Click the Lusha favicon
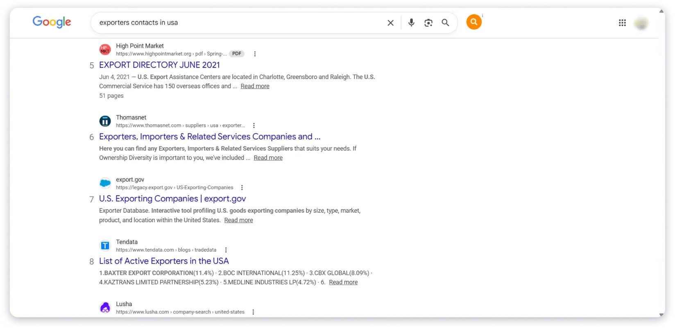 click(x=105, y=308)
